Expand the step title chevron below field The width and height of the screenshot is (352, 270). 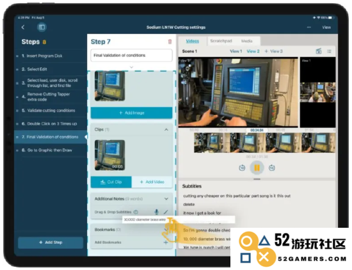(x=132, y=67)
